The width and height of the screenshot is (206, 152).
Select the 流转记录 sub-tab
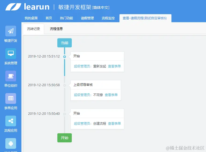point(33,29)
